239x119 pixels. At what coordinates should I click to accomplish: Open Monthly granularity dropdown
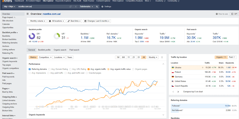click(153, 57)
